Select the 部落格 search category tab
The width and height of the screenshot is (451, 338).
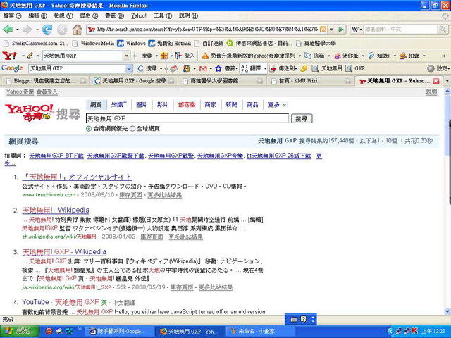coord(187,105)
